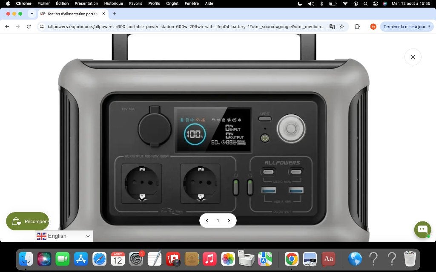
Task: Launch Siri from the Dock
Action: point(44,259)
